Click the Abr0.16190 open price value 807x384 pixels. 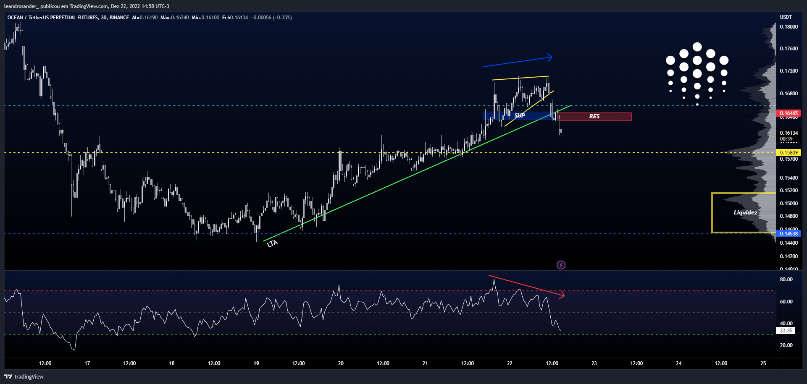coord(145,18)
